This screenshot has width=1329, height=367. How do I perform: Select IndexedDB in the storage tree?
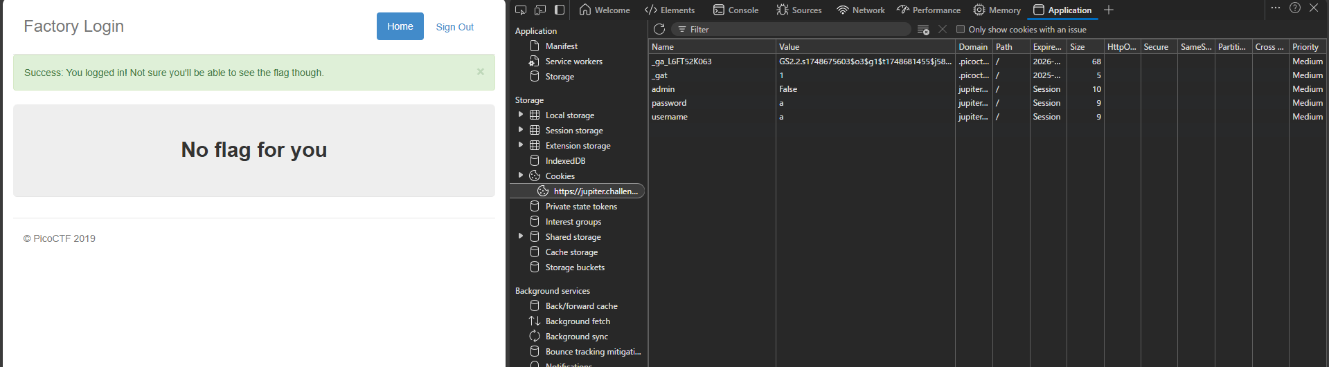pos(565,161)
